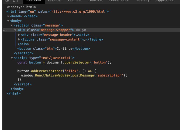This screenshot has height=130, width=180.
Task: Open the three-dots menu on selected row
Action: [5, 30]
